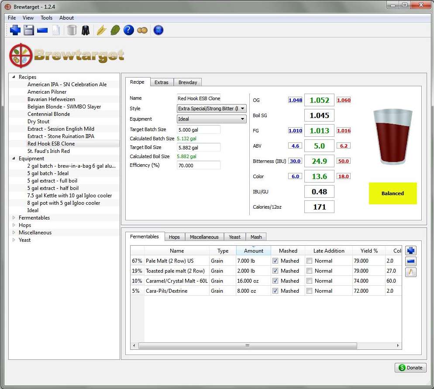
Task: Click the floppy disk Save icon
Action: (29, 30)
